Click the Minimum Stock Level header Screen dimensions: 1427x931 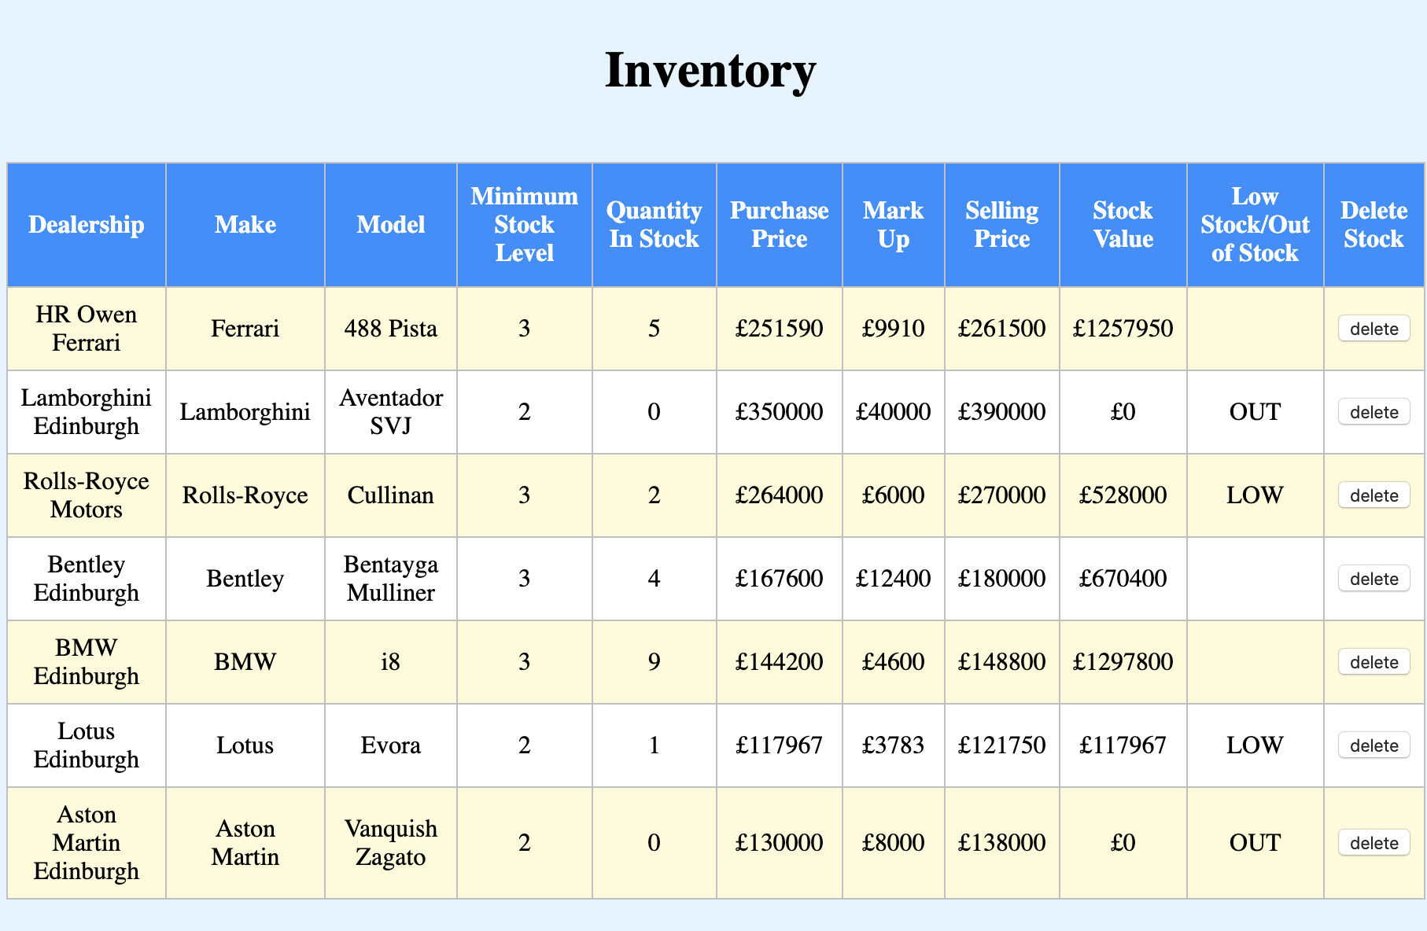pyautogui.click(x=524, y=225)
